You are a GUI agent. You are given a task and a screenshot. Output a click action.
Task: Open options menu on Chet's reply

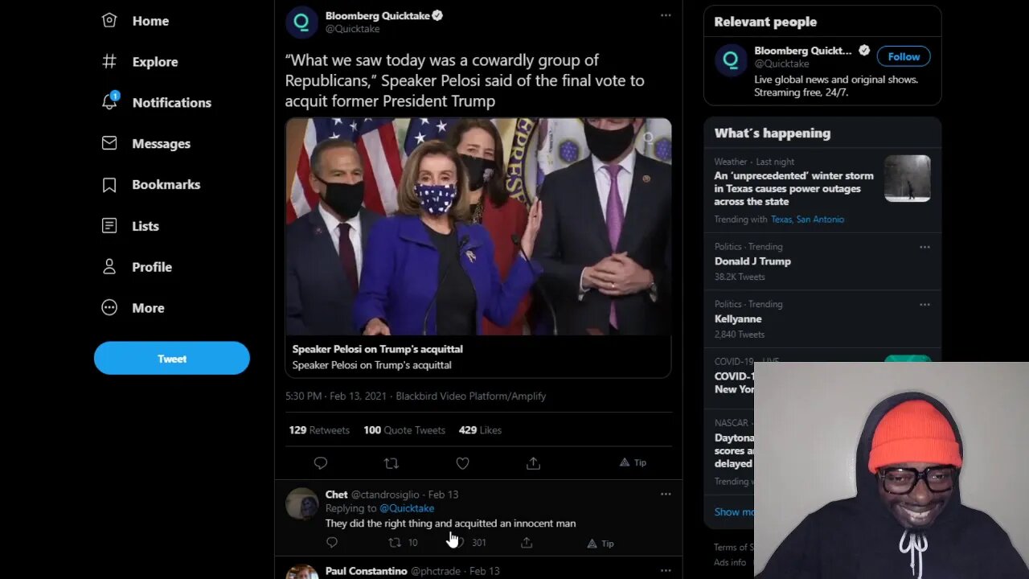(x=666, y=494)
